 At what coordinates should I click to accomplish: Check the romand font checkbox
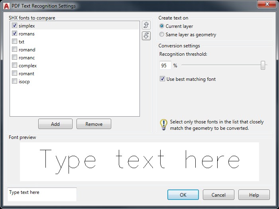[15, 50]
